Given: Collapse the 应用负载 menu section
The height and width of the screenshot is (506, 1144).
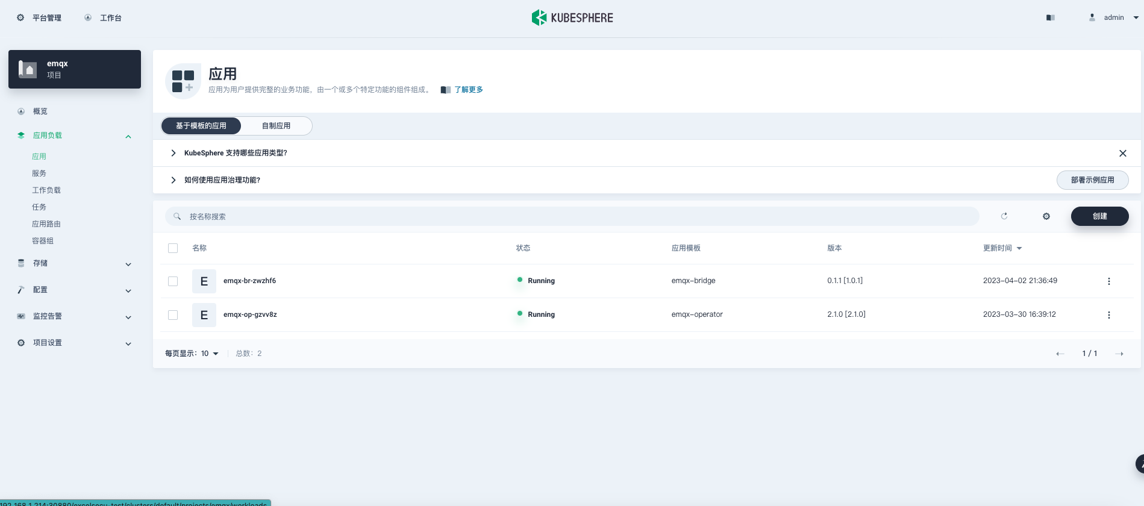Looking at the screenshot, I should (x=128, y=136).
